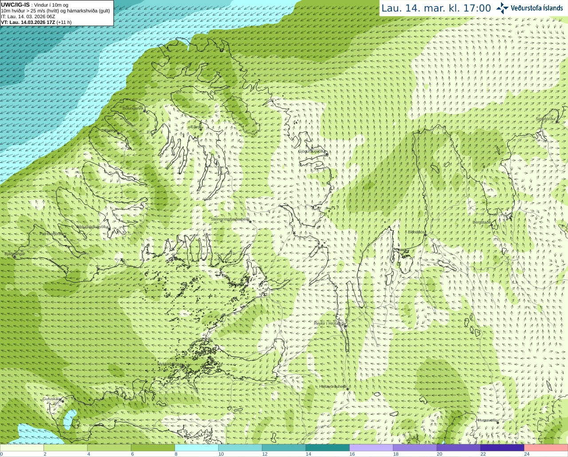Viewport: 568px width, 457px height.
Task: Click the Bíldudalsflugvöllur station label
Action: 93,226
